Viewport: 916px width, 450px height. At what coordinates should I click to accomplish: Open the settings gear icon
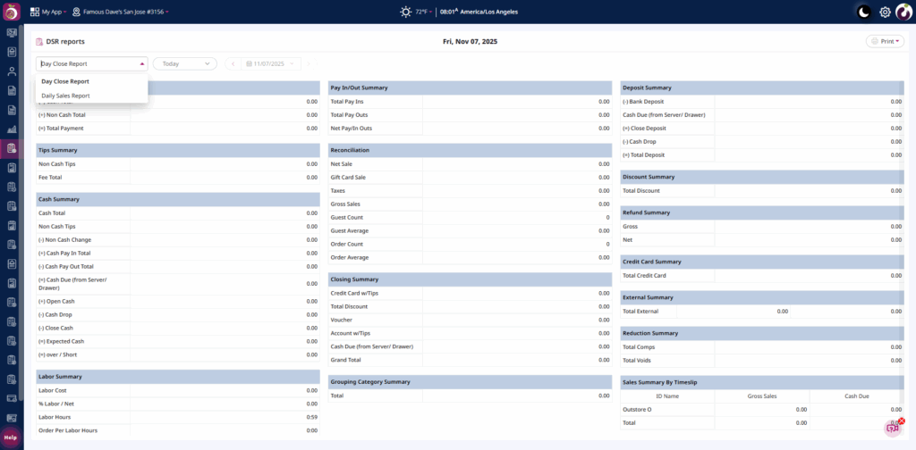coord(885,12)
